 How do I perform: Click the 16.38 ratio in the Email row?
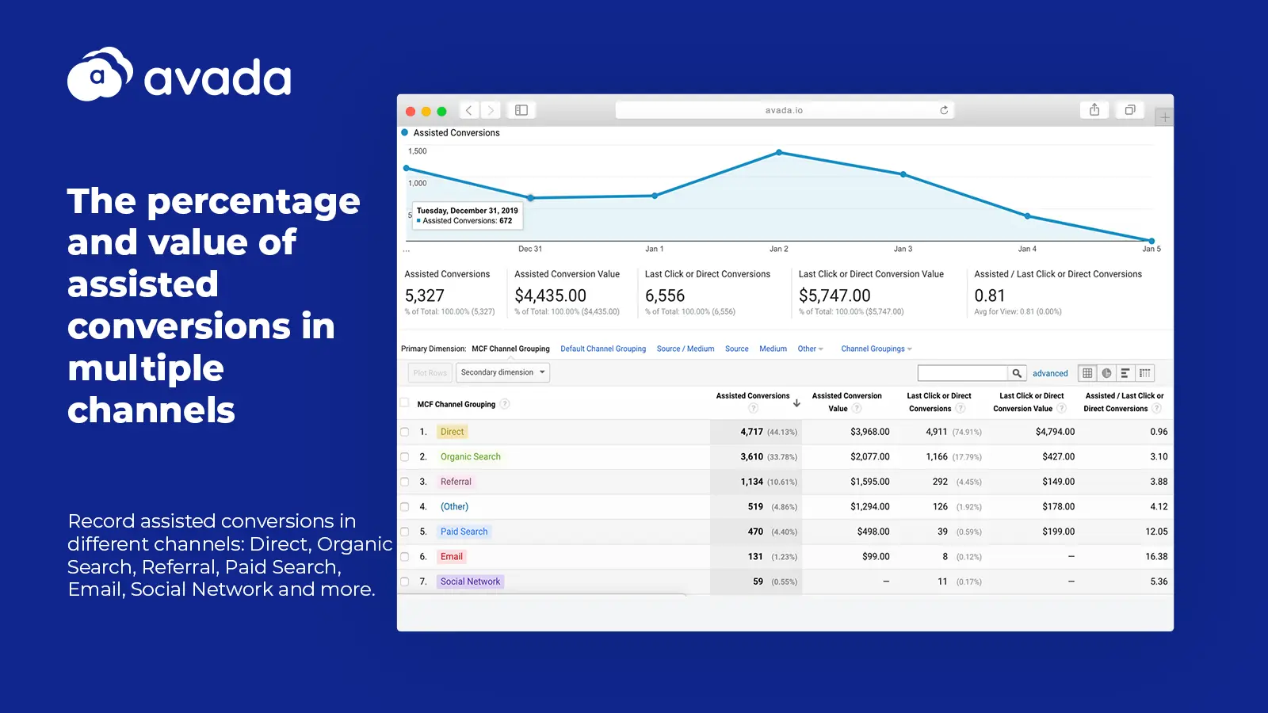coord(1156,557)
